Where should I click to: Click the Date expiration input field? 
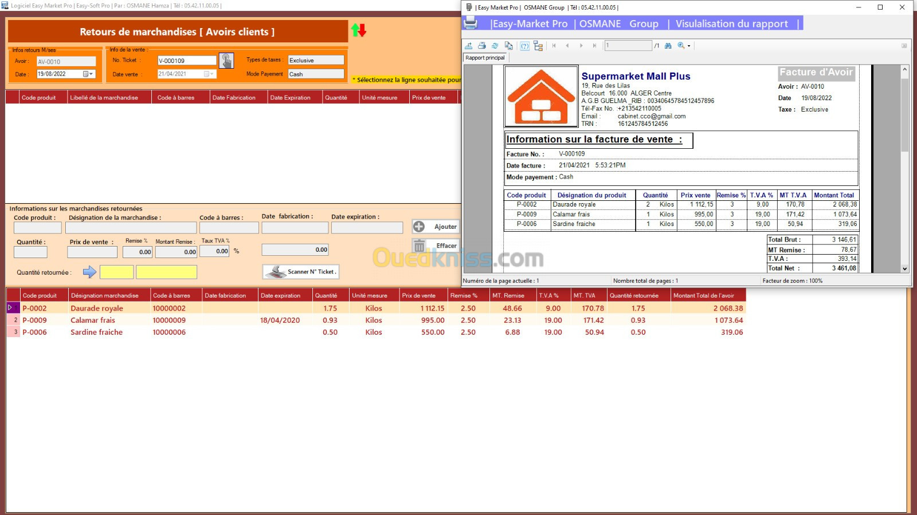coord(367,227)
